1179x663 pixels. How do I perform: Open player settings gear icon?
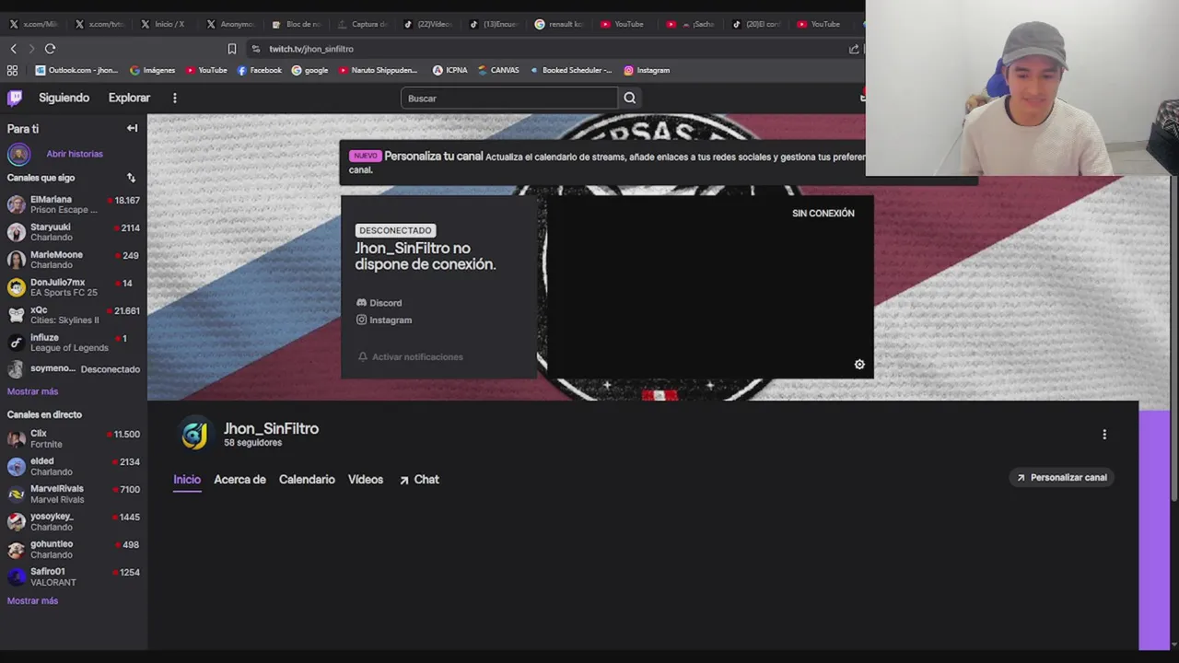(x=859, y=365)
